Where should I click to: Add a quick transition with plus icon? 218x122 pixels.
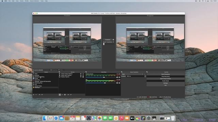[113, 42]
